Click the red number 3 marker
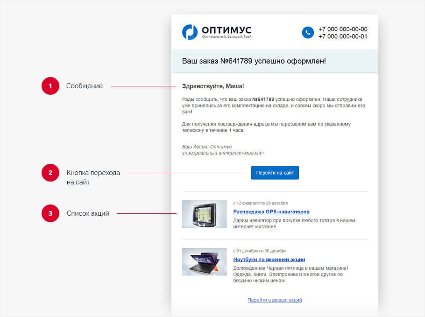Viewport: 425px width, 317px height. 50,213
